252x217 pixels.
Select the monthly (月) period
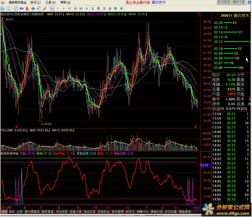(104, 9)
